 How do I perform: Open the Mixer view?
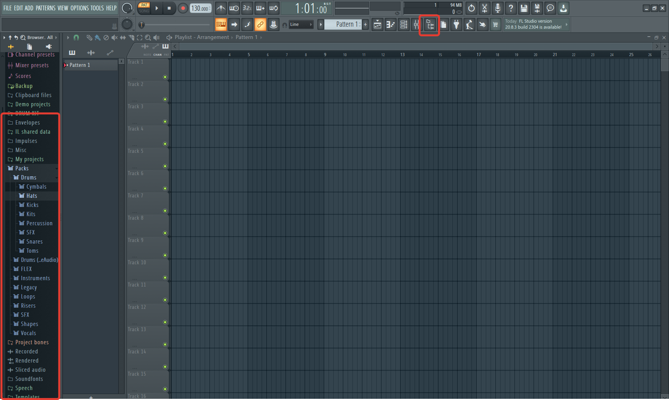pos(416,25)
